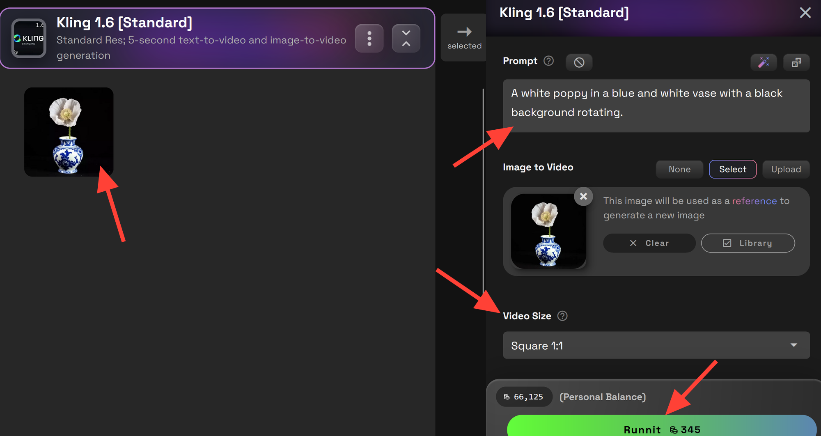This screenshot has height=436, width=821.
Task: Click the magic wand enhance prompt icon
Action: point(764,62)
